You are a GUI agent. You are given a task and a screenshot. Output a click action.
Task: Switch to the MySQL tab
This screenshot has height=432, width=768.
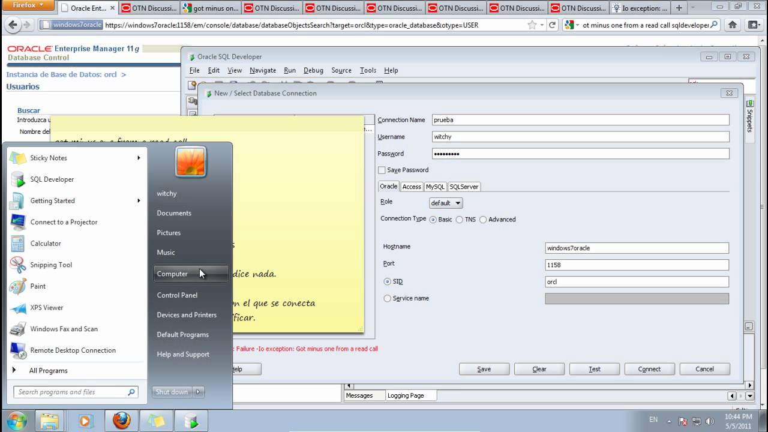pos(435,187)
